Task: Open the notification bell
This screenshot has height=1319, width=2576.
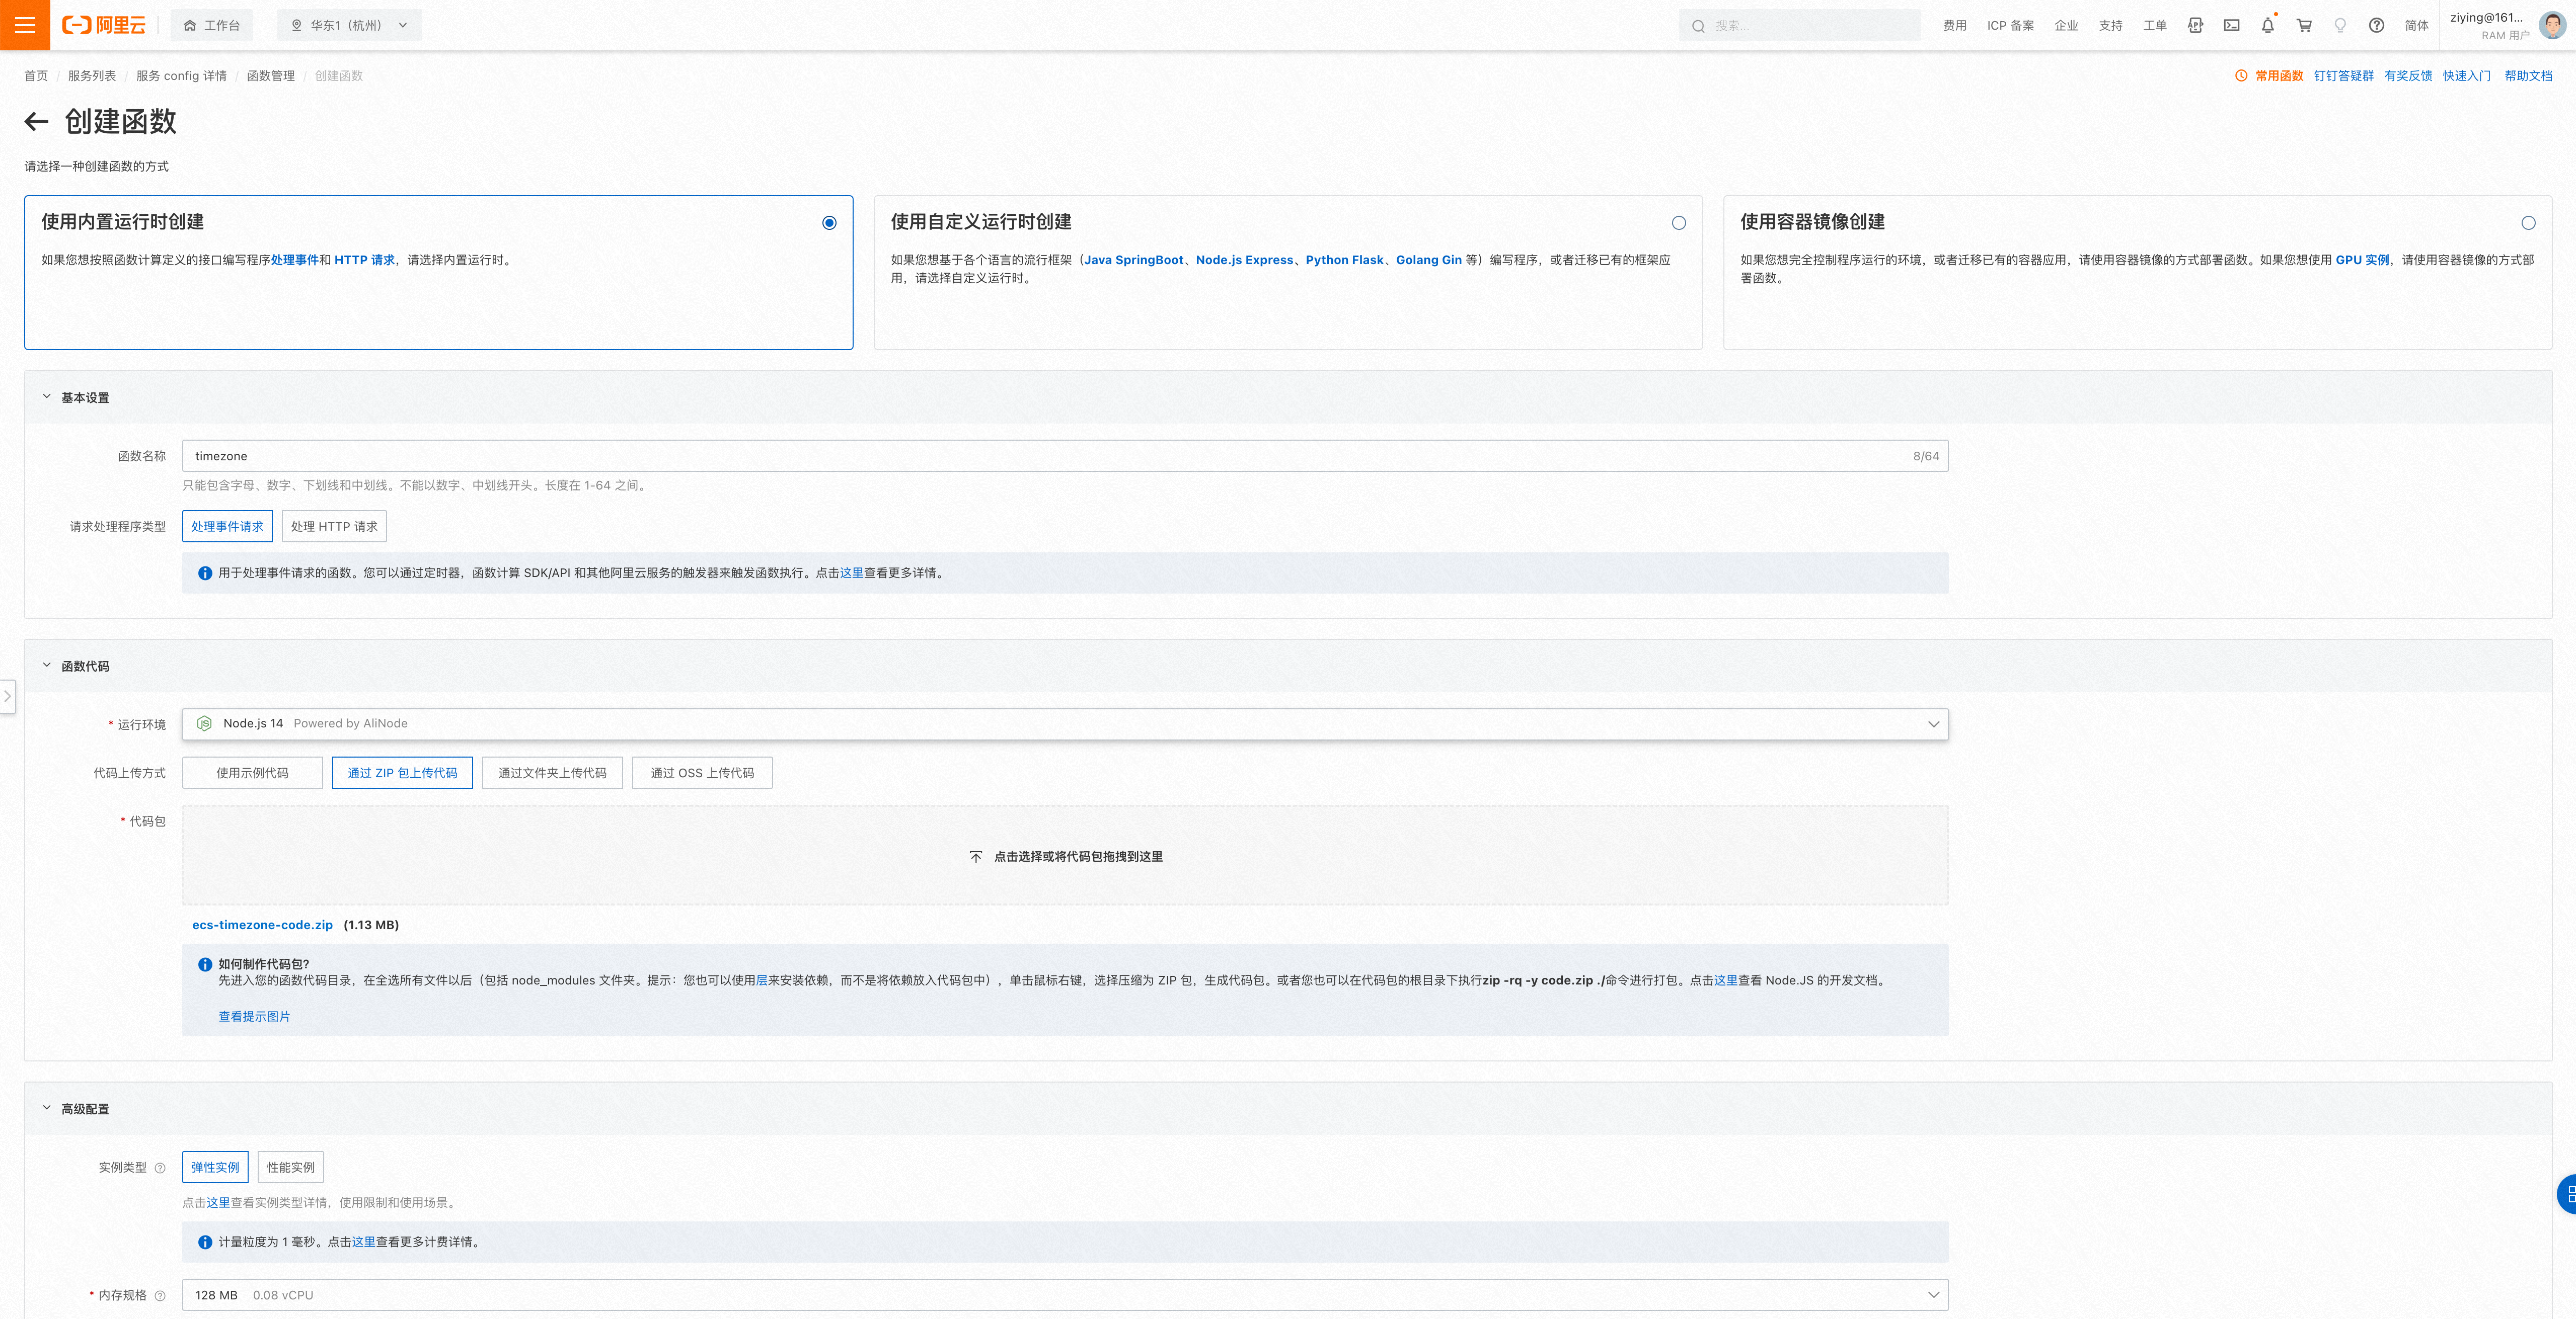Action: 2267,26
